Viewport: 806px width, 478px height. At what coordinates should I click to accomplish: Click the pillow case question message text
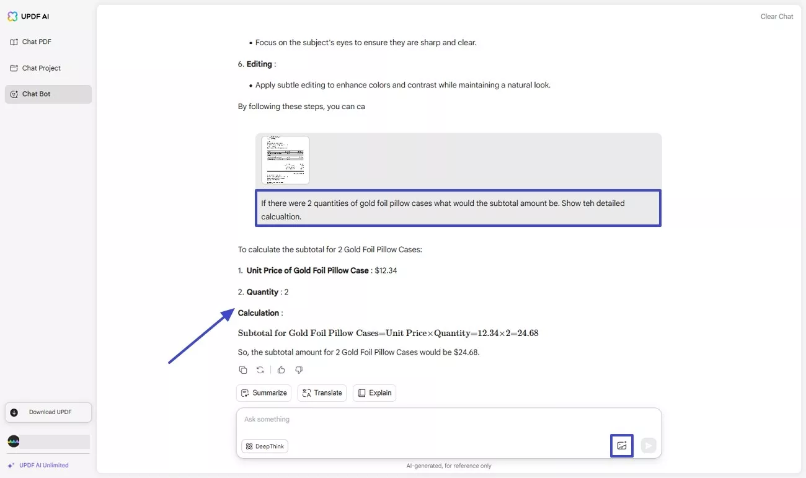[443, 210]
